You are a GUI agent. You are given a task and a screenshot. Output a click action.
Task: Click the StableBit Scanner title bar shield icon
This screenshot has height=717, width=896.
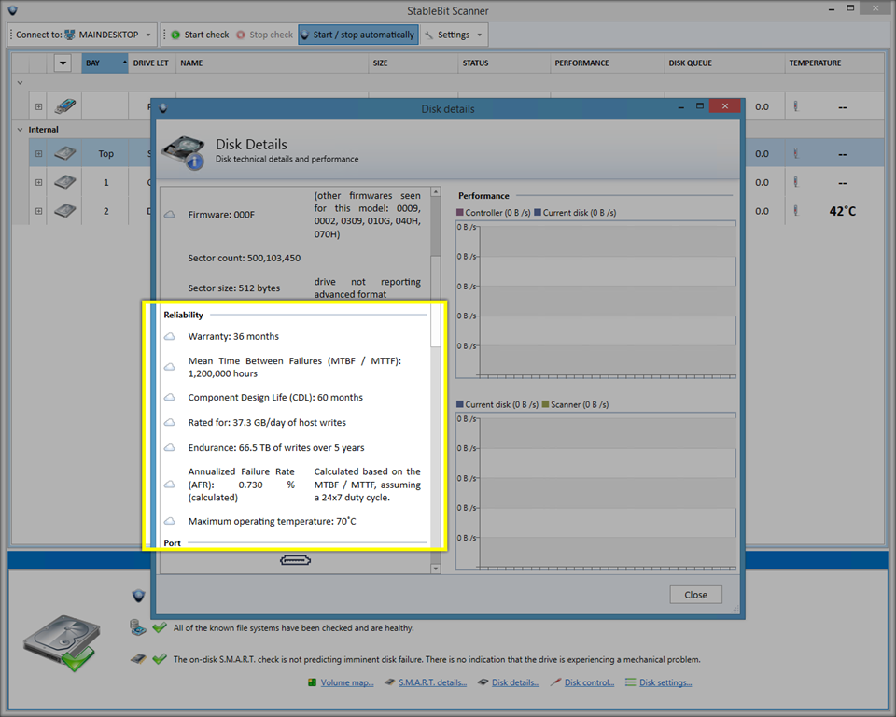pos(13,10)
